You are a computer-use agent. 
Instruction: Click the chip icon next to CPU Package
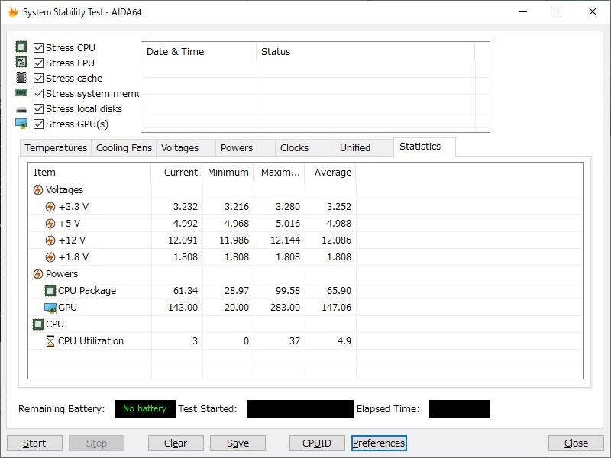(50, 291)
